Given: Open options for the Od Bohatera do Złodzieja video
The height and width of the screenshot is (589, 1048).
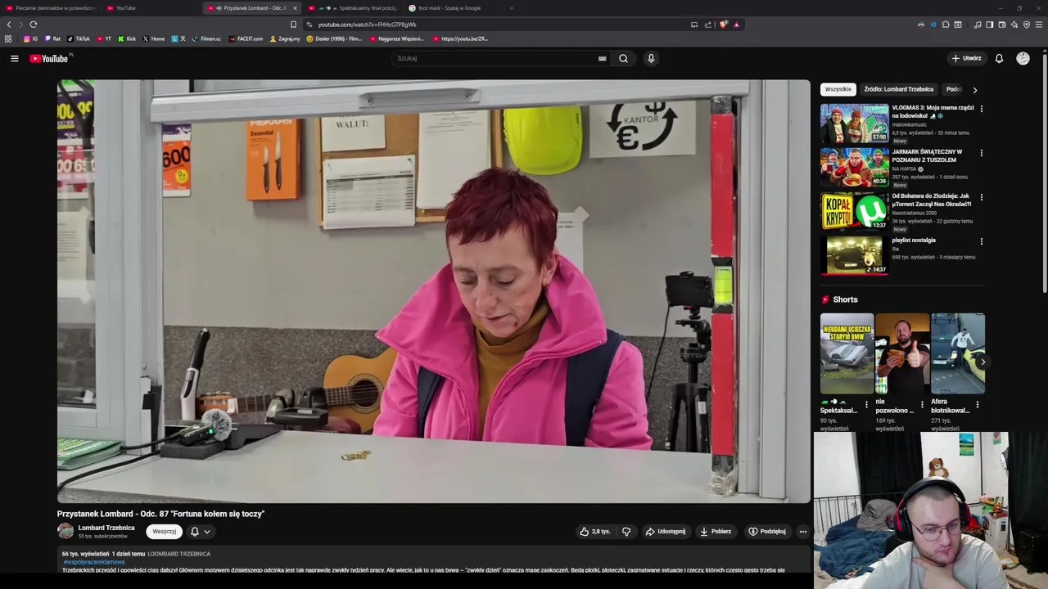Looking at the screenshot, I should tap(981, 196).
